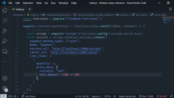The height and width of the screenshot is (98, 174).
Task: Open the Explorer view in activity bar
Action: tap(5, 10)
